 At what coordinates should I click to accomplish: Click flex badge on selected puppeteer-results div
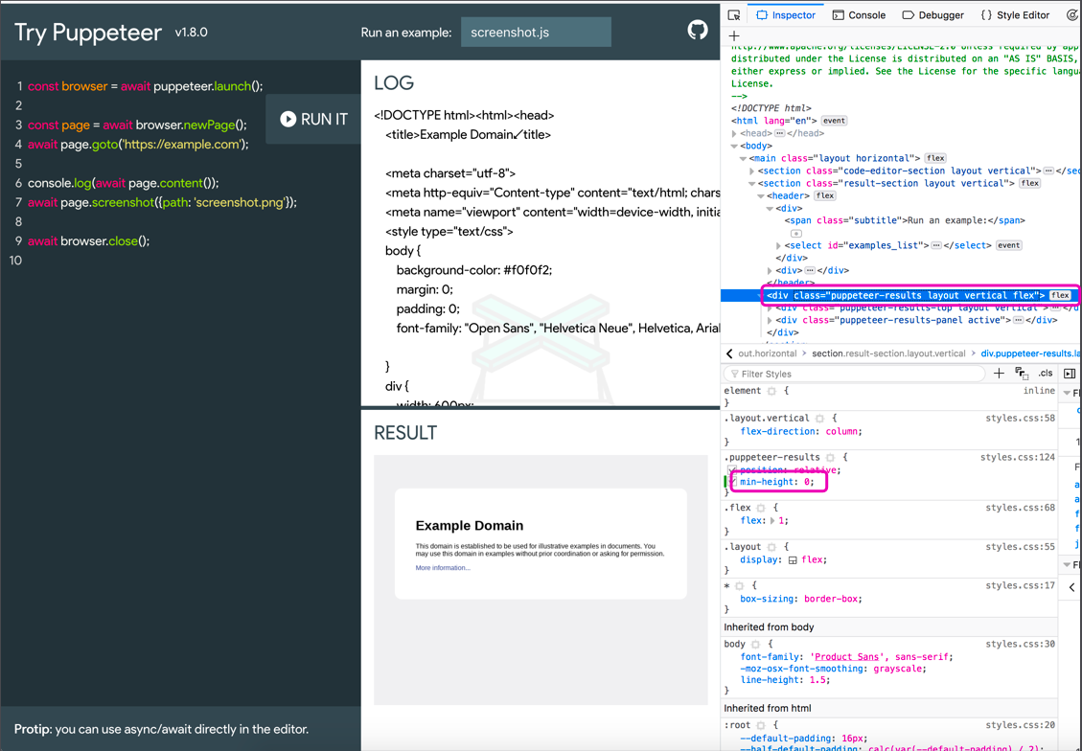pos(1060,295)
